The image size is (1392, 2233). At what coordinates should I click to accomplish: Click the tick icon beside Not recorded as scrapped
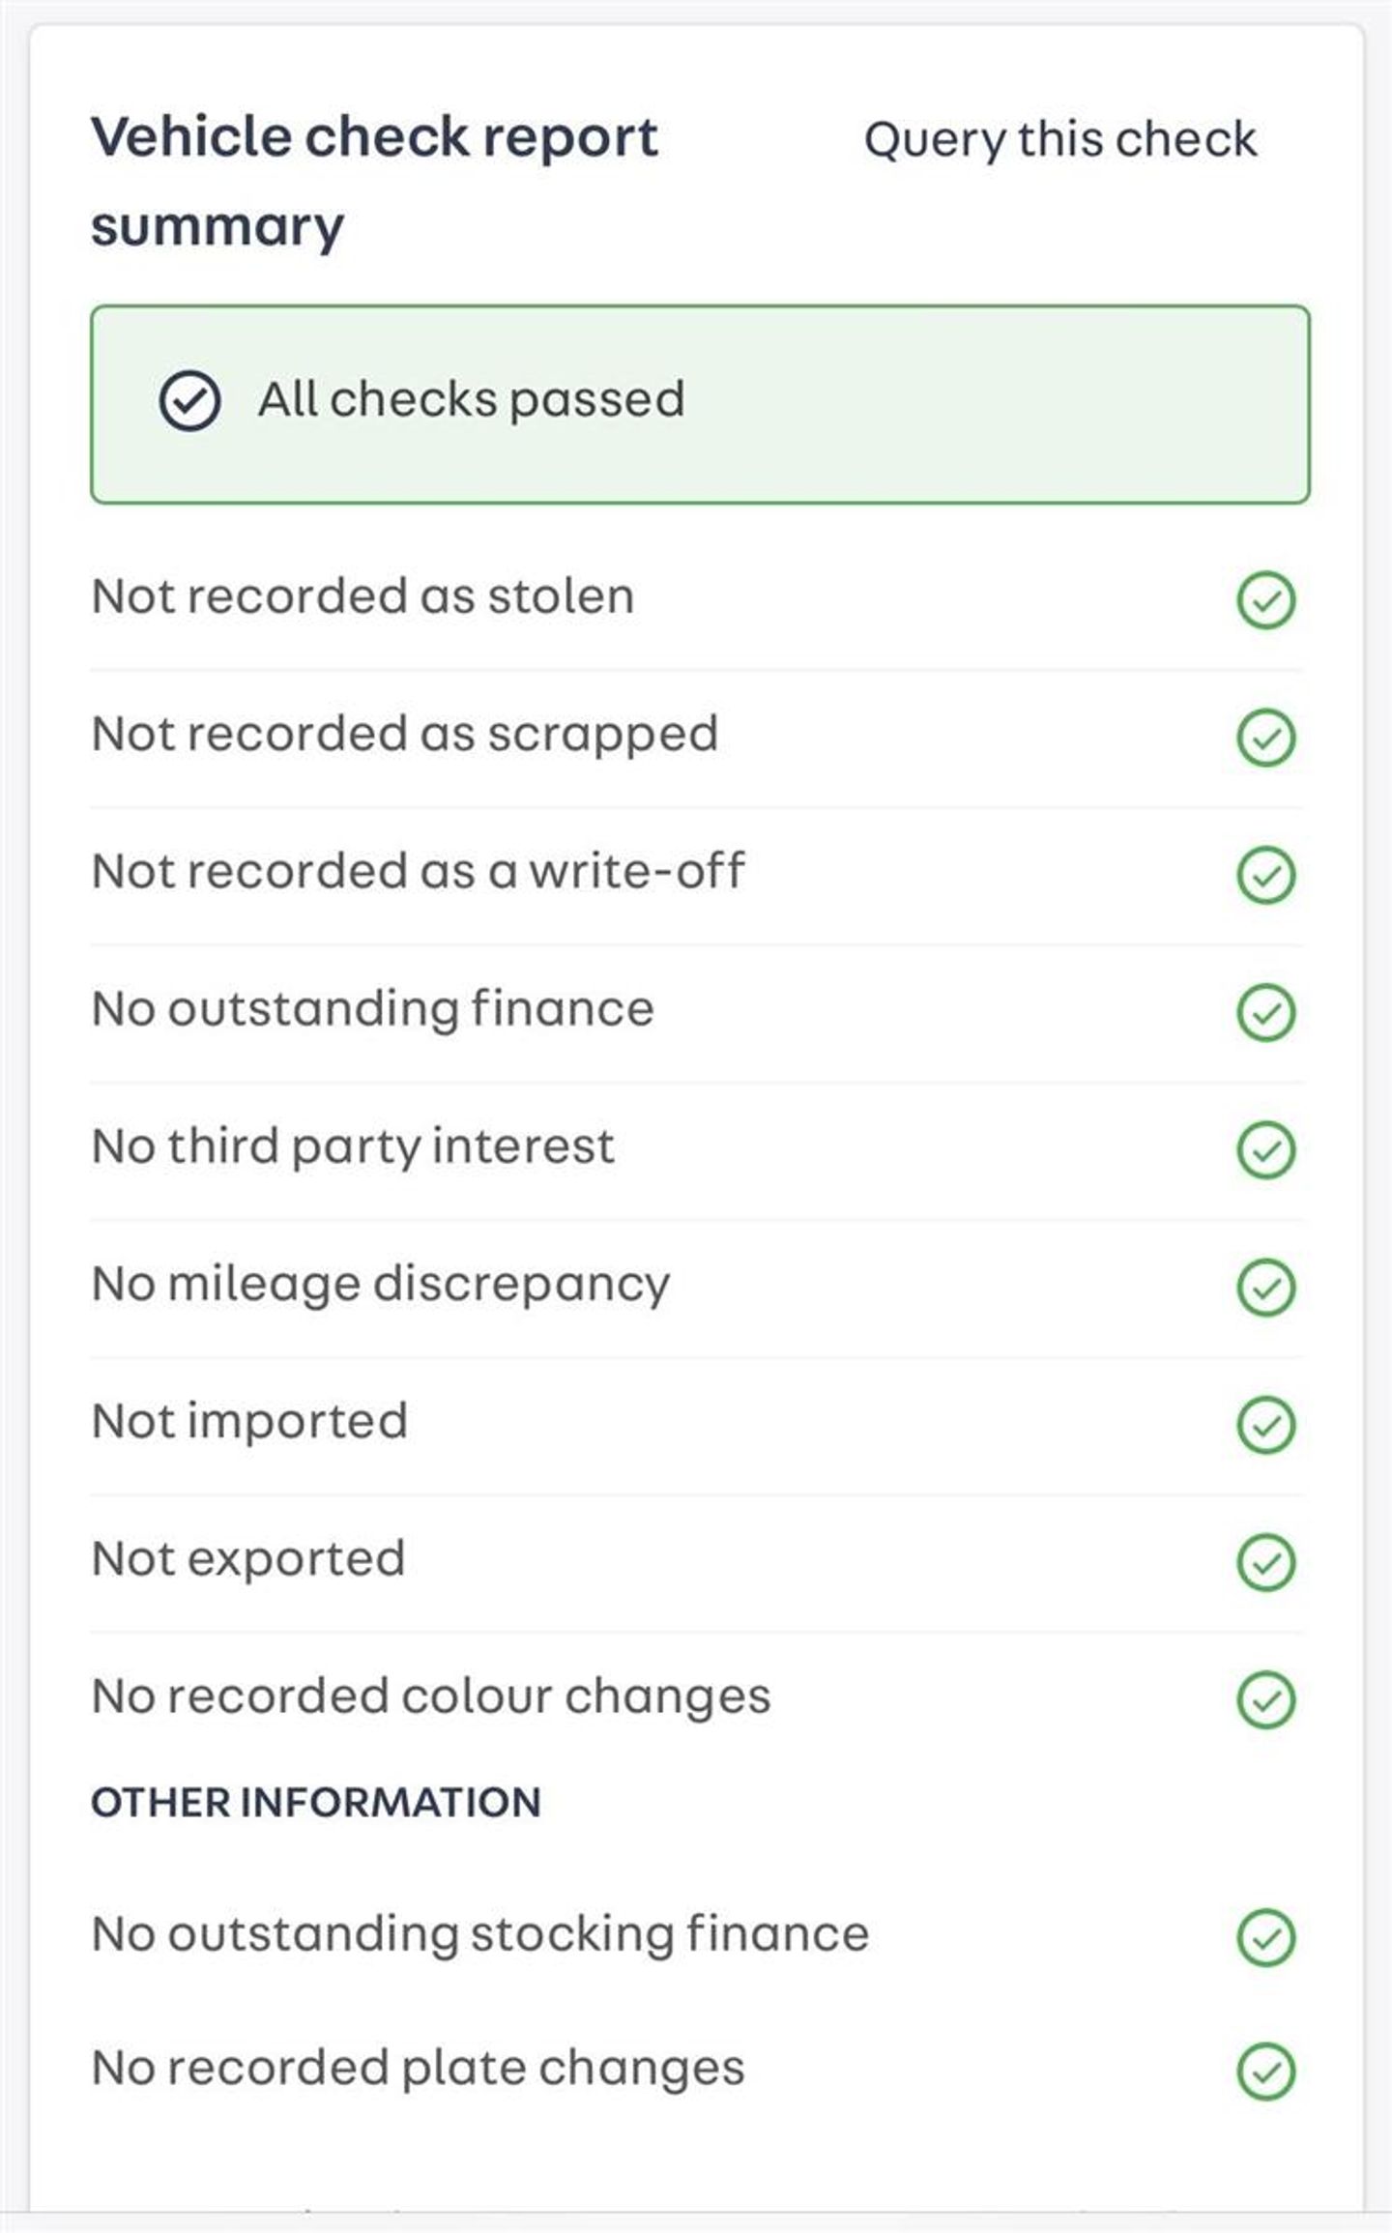(1265, 738)
